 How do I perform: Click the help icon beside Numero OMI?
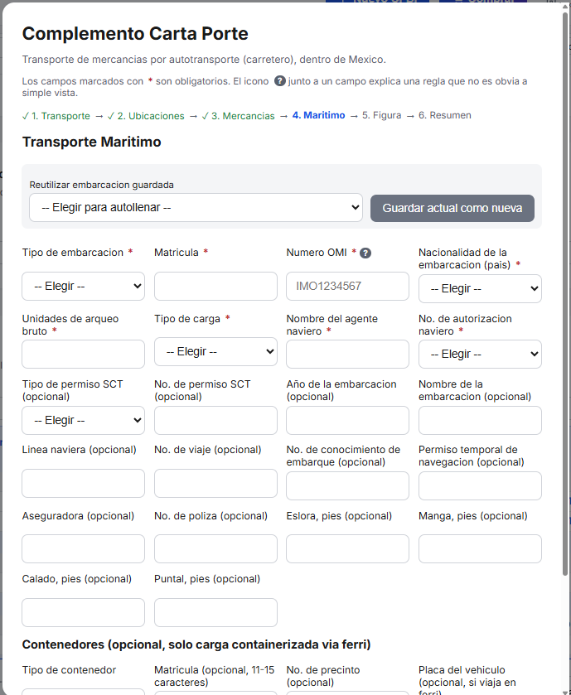(x=365, y=253)
